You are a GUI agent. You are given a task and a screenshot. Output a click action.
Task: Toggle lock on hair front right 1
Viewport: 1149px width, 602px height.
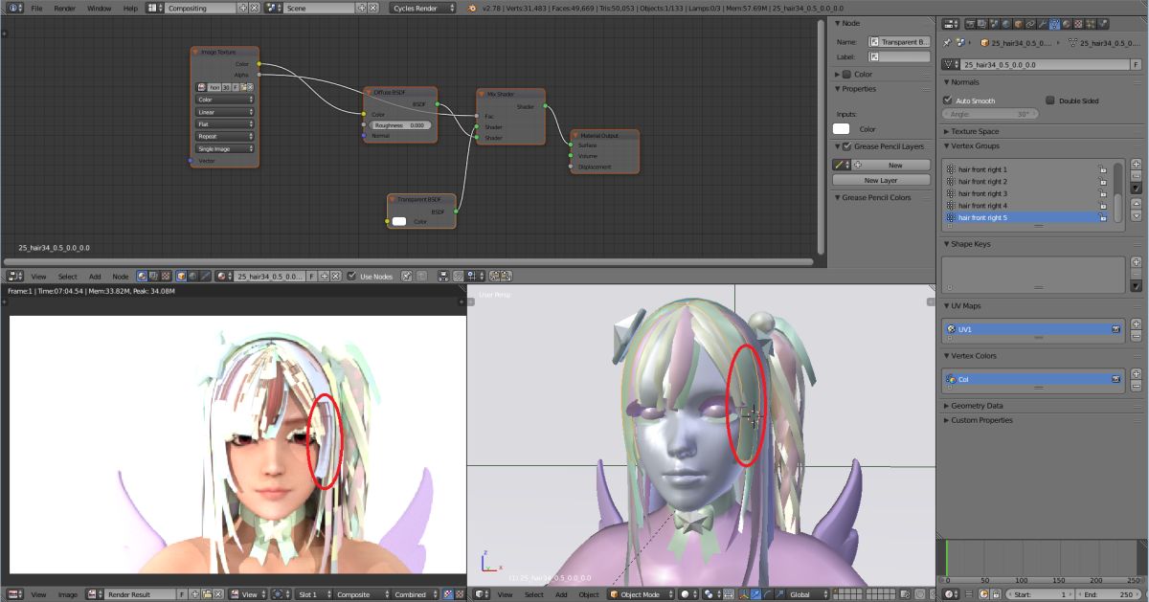(1103, 169)
